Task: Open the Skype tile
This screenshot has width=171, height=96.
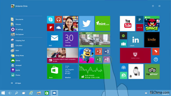Action: 50,19
